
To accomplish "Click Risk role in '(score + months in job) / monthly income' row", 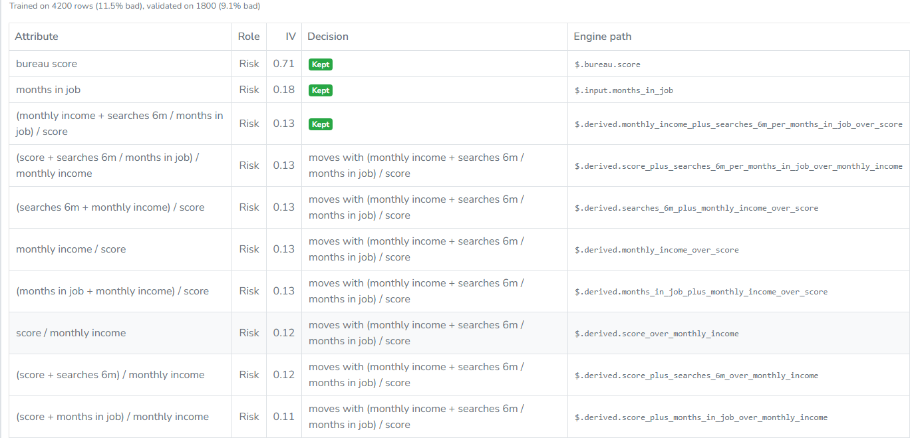I will (x=249, y=417).
